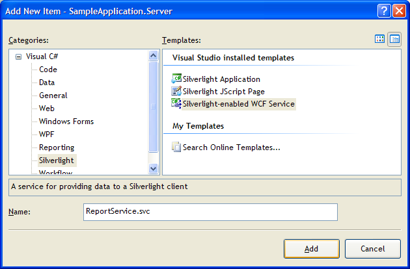Click the Add button
Image resolution: width=410 pixels, height=269 pixels.
tap(312, 249)
